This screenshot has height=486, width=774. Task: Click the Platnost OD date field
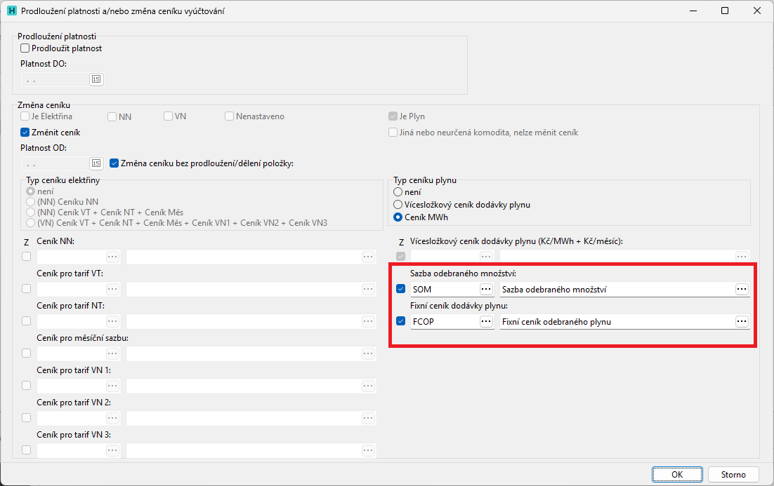pos(56,163)
